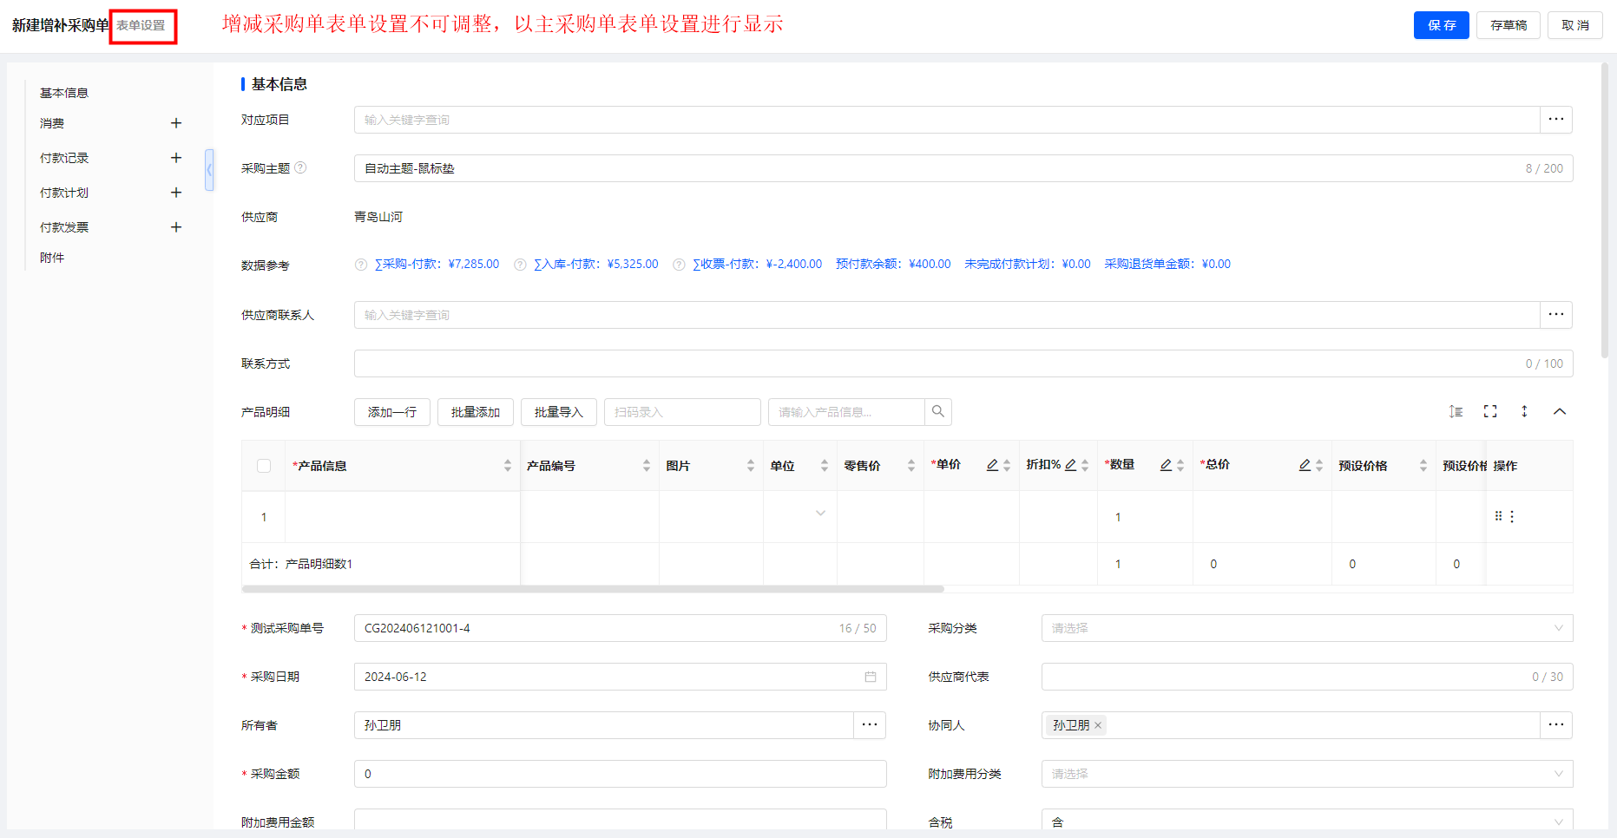
Task: Sort the 预设价格 column
Action: (1423, 466)
